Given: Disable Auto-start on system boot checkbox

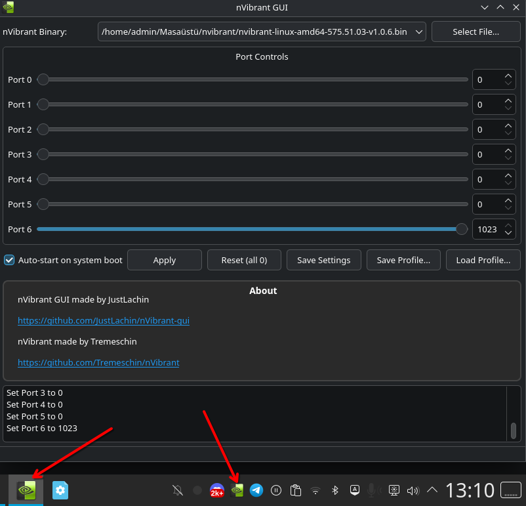Looking at the screenshot, I should (x=9, y=260).
